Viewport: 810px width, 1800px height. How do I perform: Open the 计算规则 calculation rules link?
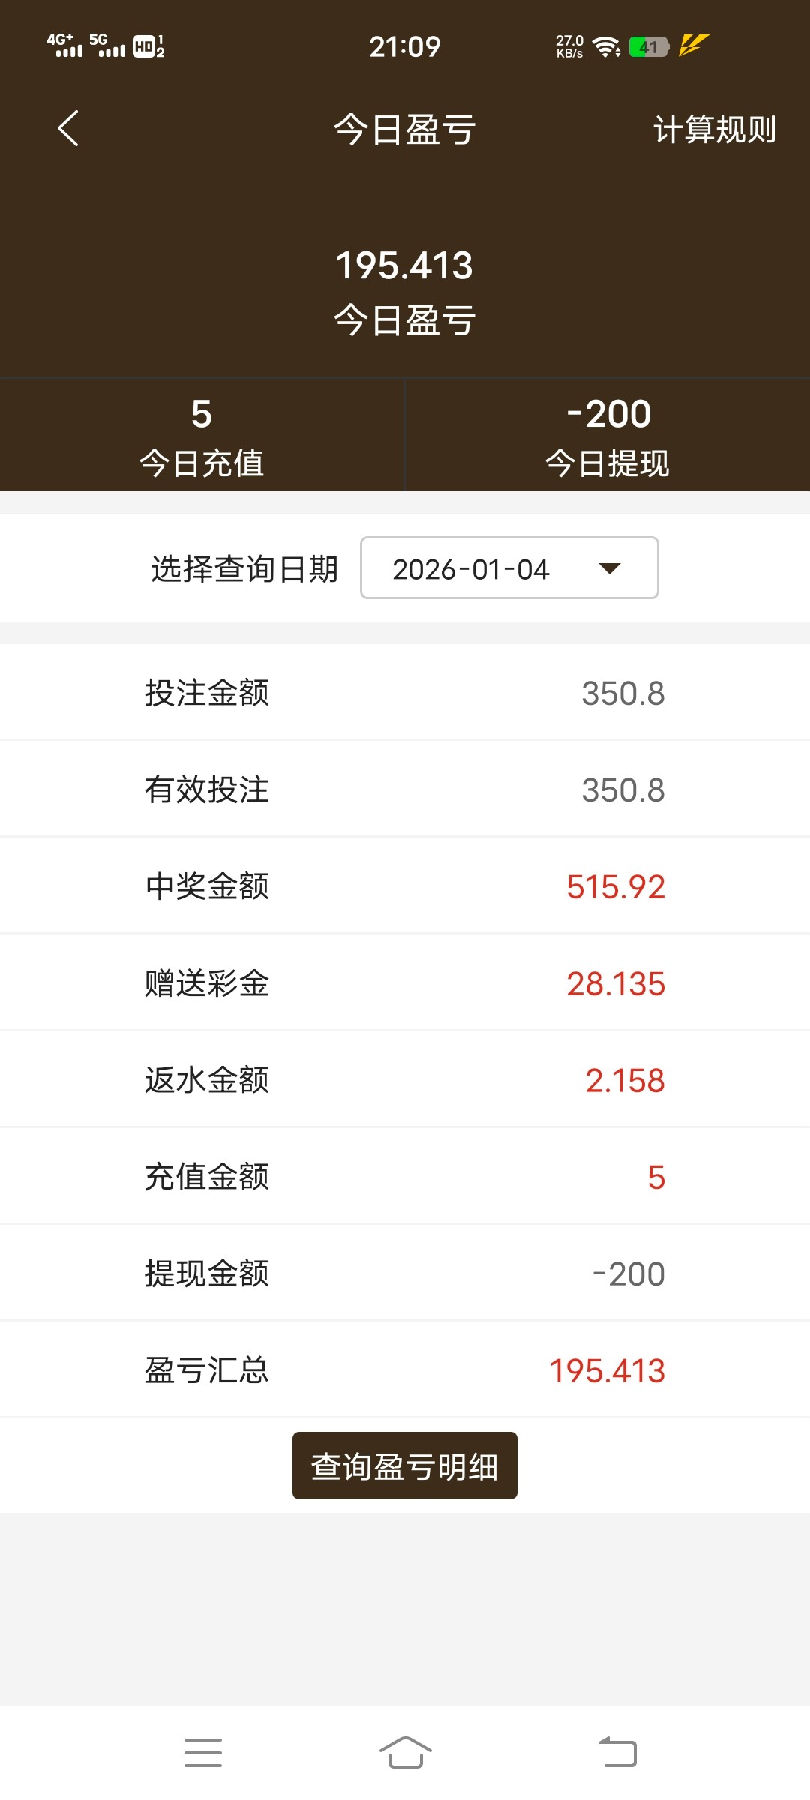coord(714,130)
